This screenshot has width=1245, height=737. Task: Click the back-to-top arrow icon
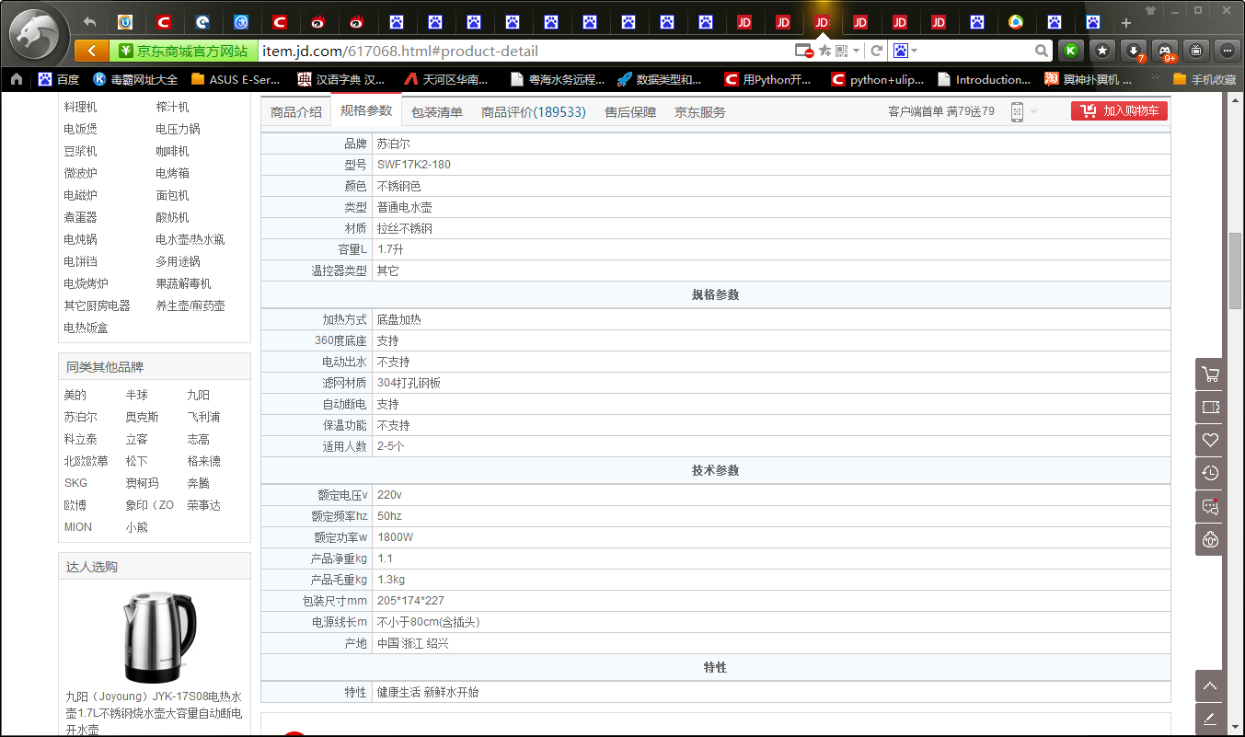[x=1210, y=685]
